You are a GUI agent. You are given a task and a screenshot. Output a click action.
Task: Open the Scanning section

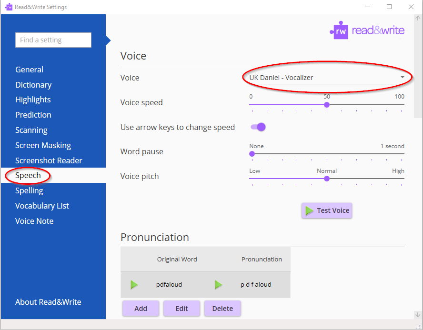[31, 130]
